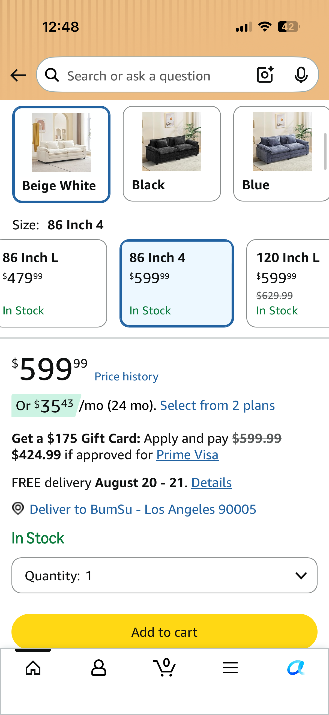Screen dimensions: 329x715
Task: Select the 120 Inch L size option
Action: [x=288, y=283]
